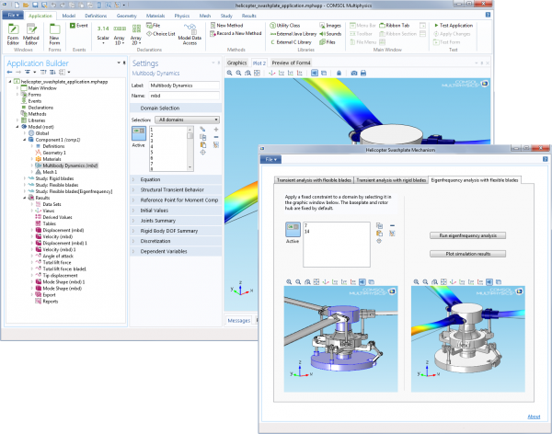Edit the Name field mbd
The image size is (552, 434).
(184, 96)
